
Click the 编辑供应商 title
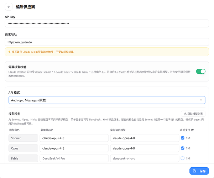[x=25, y=7]
